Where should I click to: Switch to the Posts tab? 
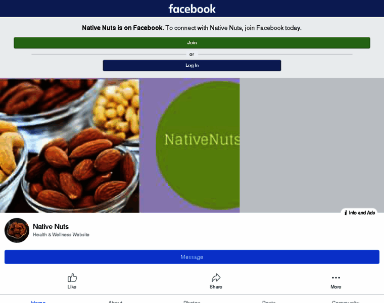point(269,301)
